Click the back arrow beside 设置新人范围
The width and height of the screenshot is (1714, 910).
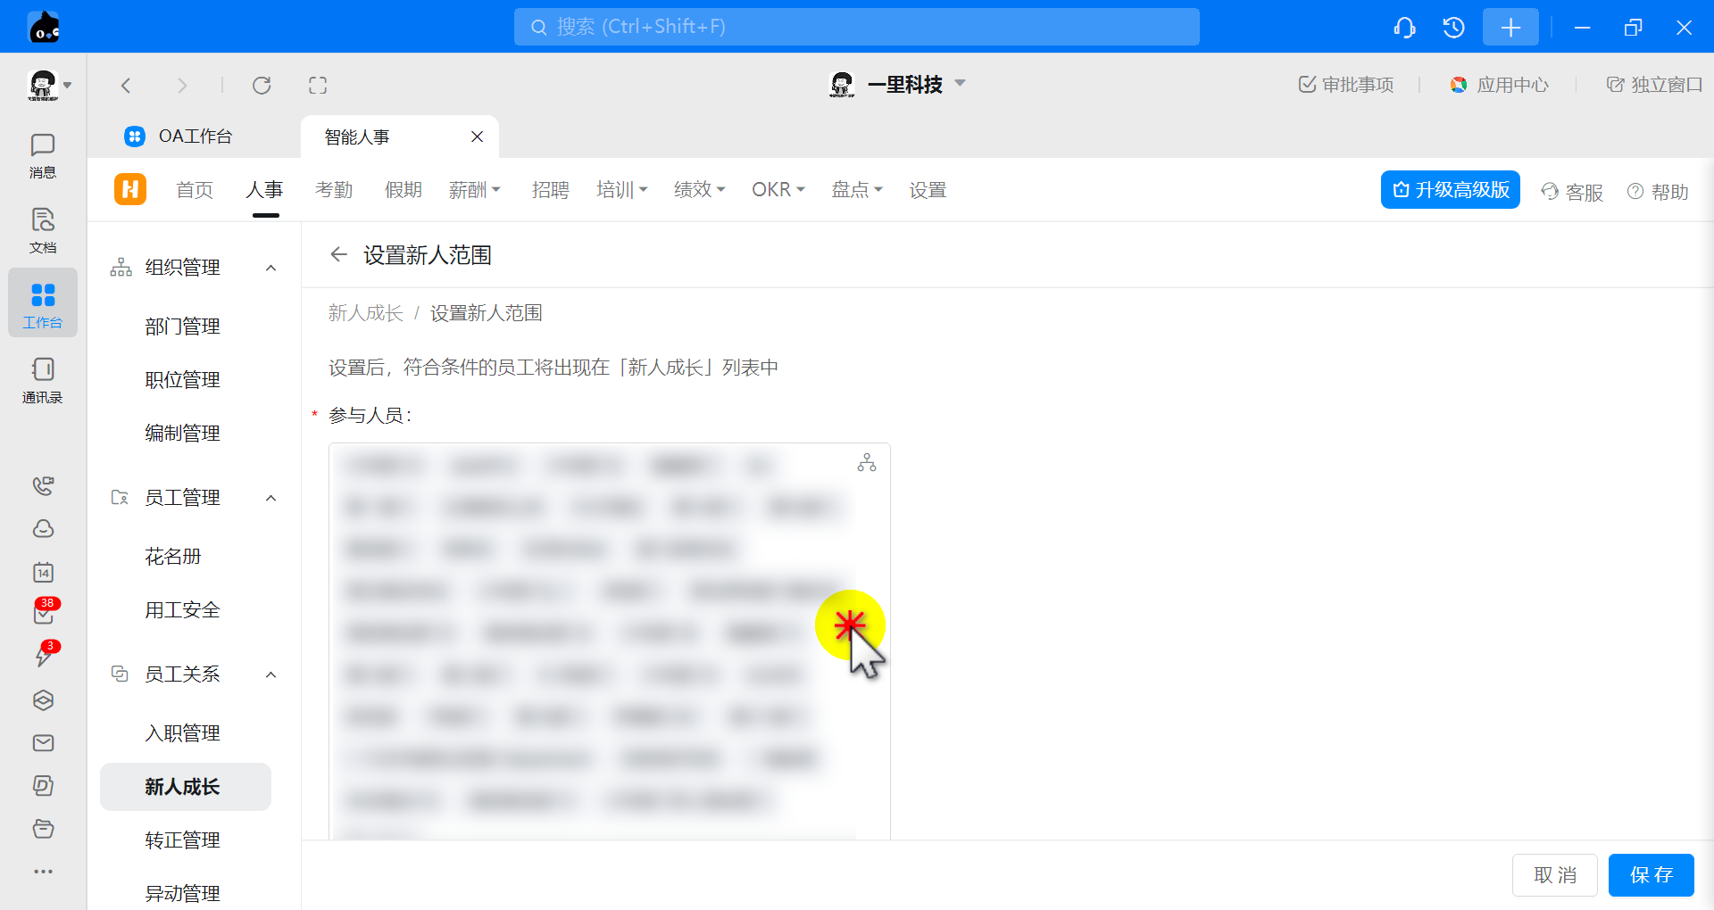338,255
